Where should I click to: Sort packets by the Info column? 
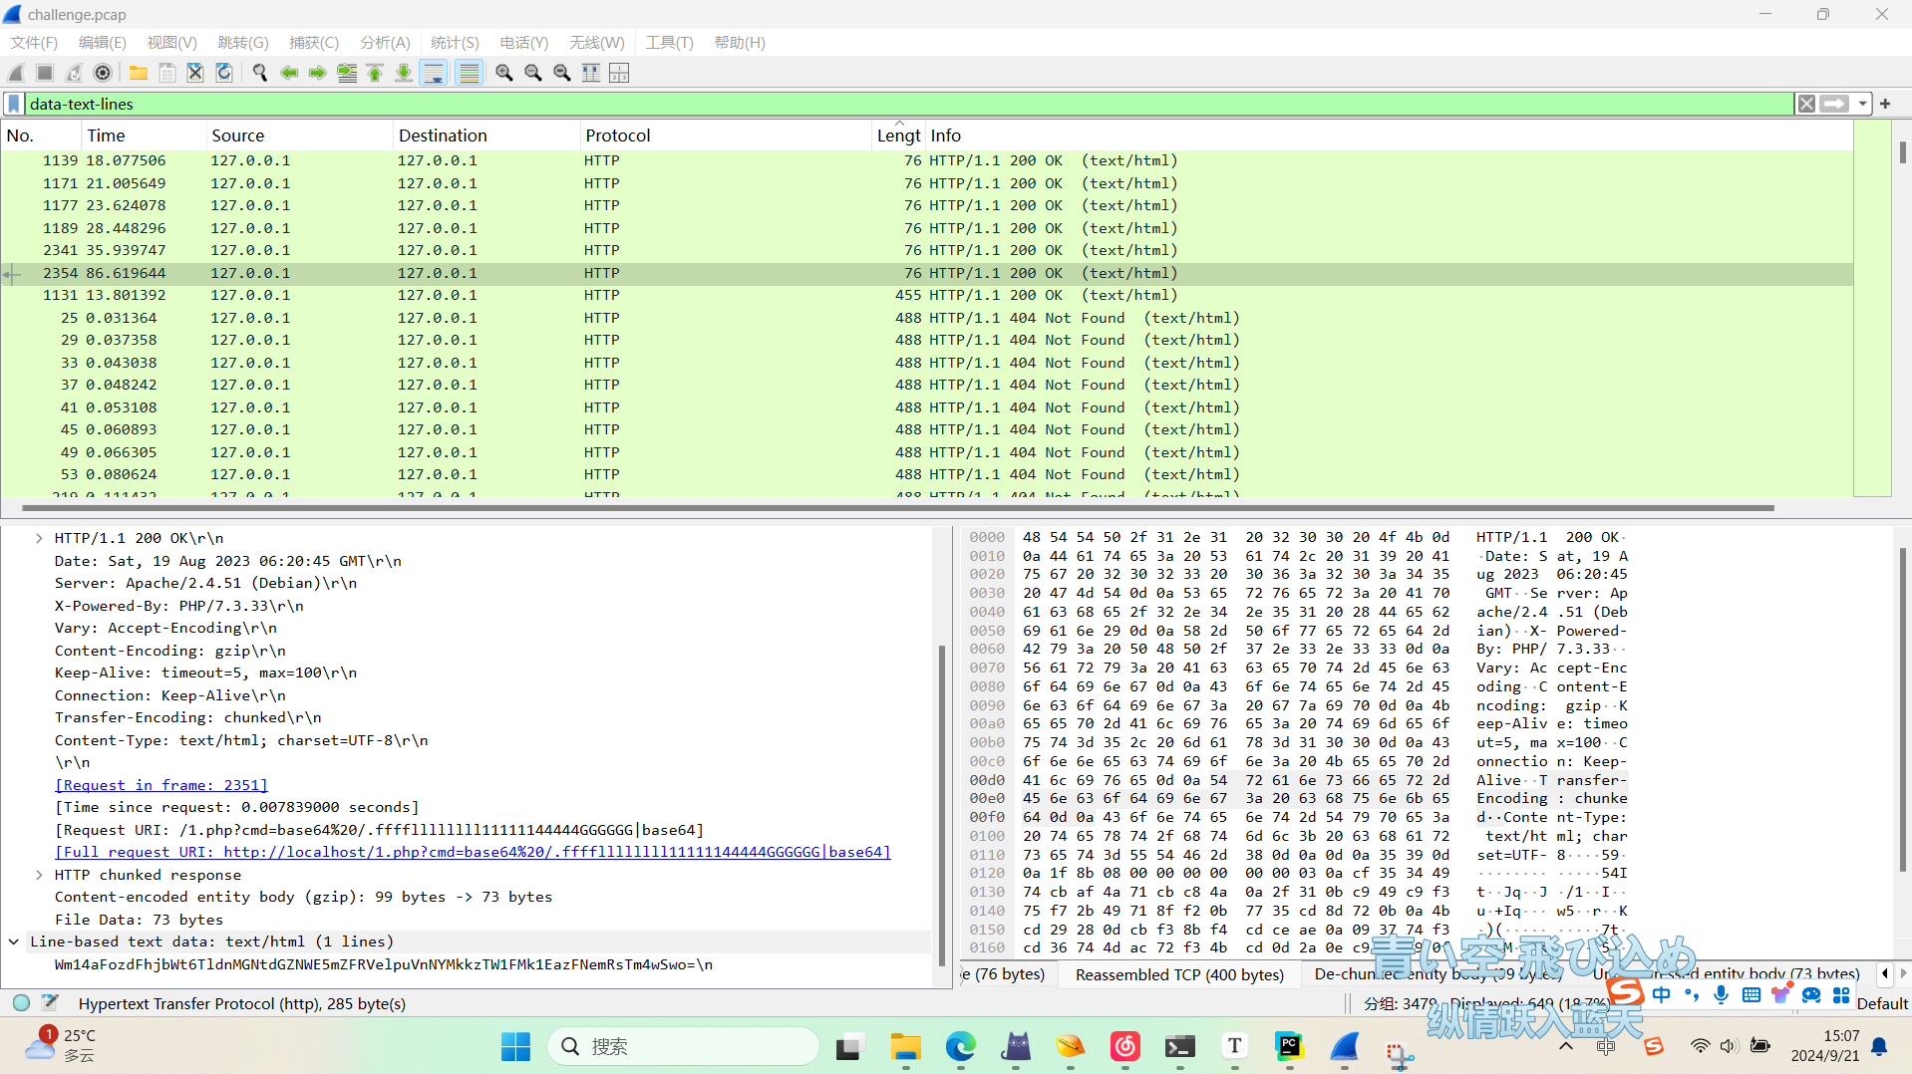pos(1389,135)
